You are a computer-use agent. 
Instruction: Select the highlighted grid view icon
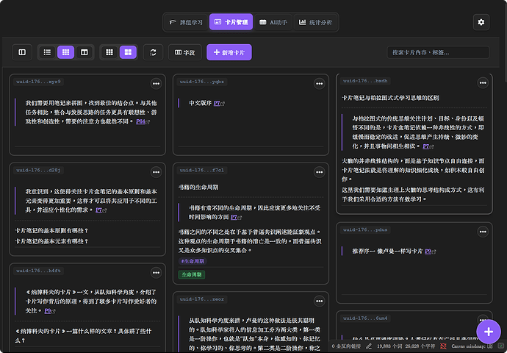(x=65, y=52)
